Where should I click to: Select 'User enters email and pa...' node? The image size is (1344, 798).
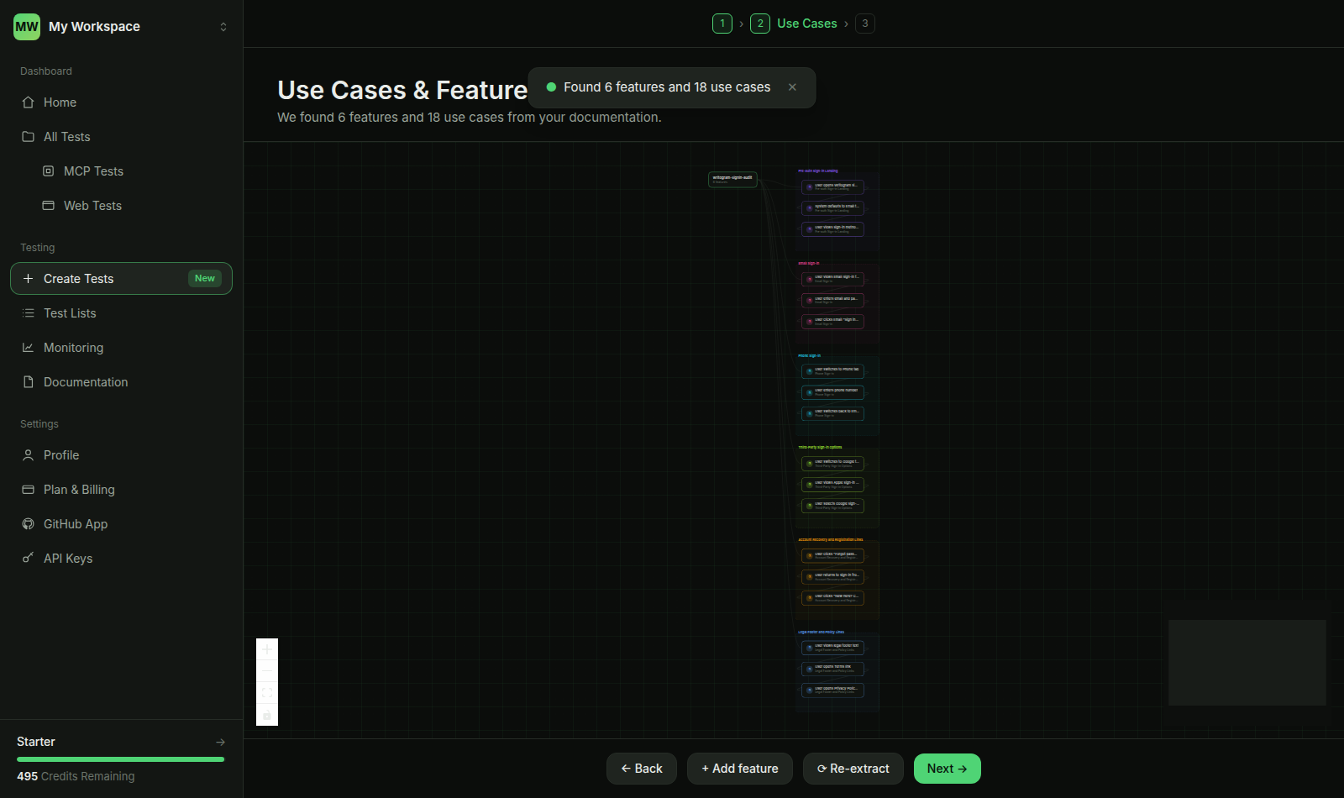(832, 300)
